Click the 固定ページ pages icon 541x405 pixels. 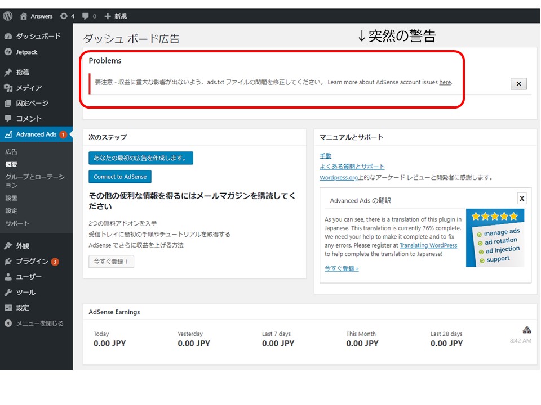click(8, 103)
